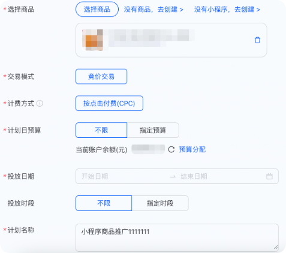The image size is (286, 253).
Task: Click the 计划日预算 label
Action: click(24, 130)
